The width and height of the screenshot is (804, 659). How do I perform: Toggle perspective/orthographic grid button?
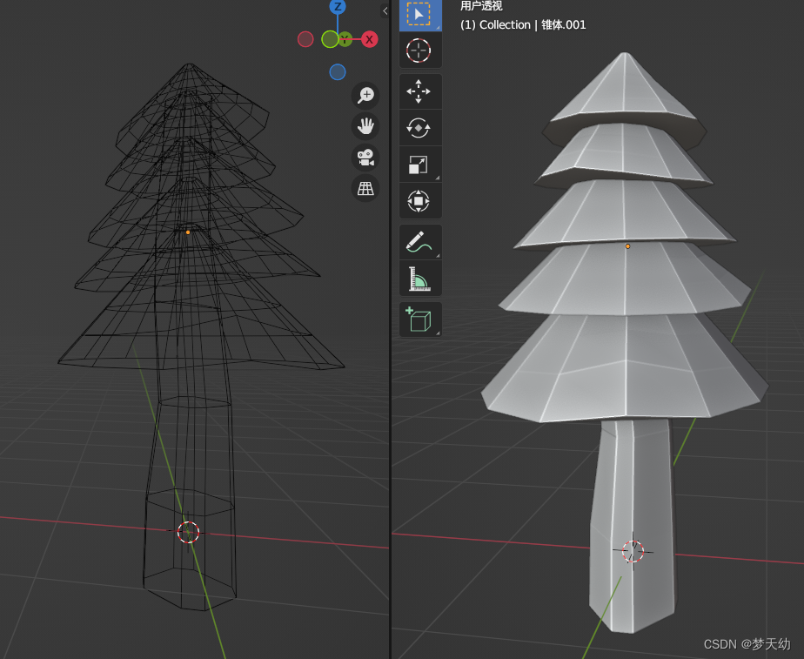tap(365, 188)
